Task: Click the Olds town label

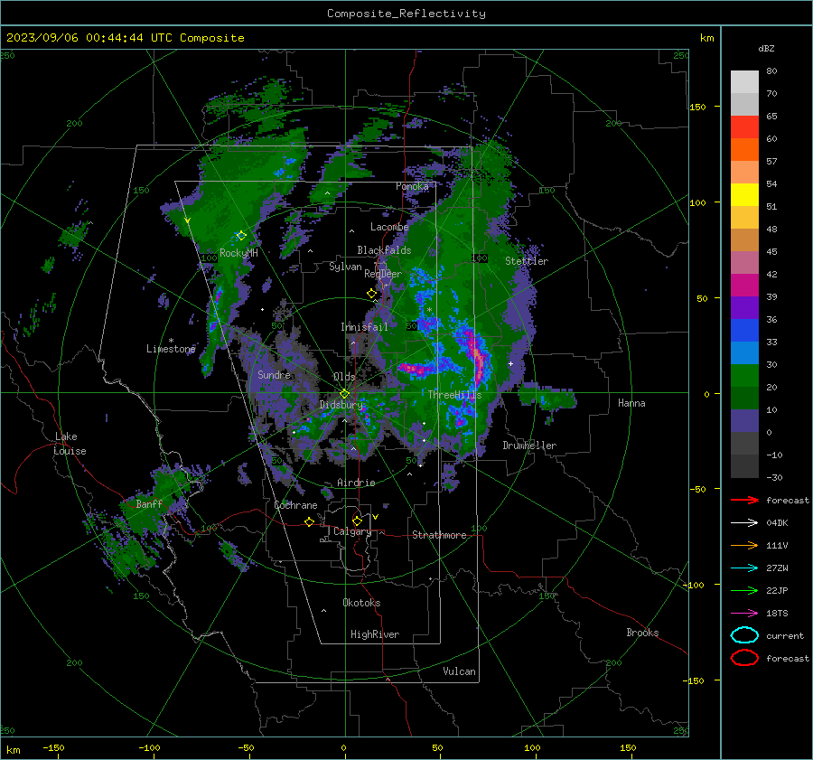Action: (x=344, y=377)
